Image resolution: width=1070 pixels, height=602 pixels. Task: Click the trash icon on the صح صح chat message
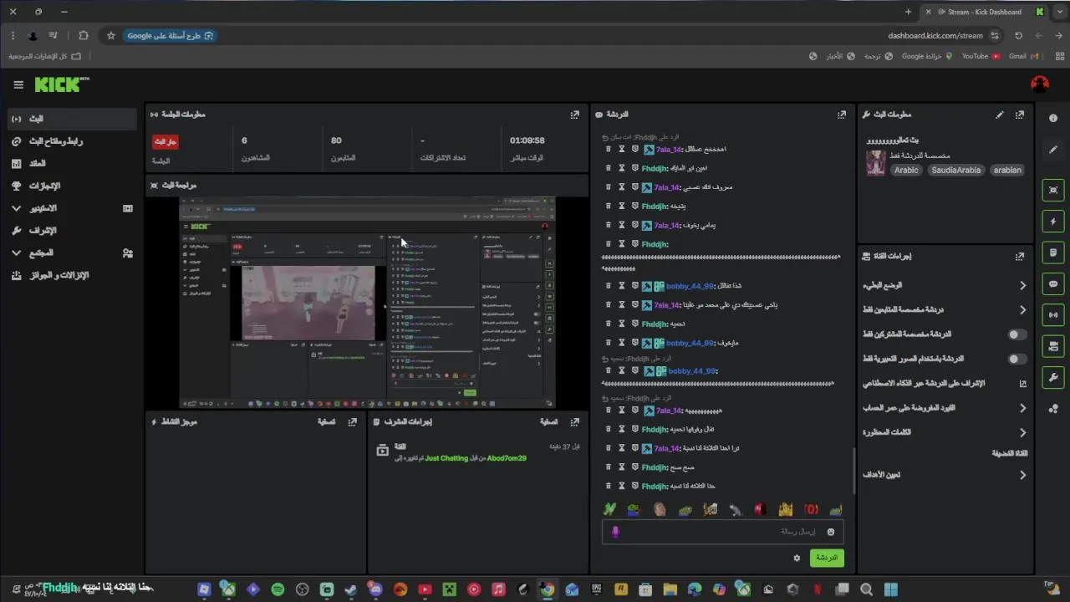coord(609,467)
